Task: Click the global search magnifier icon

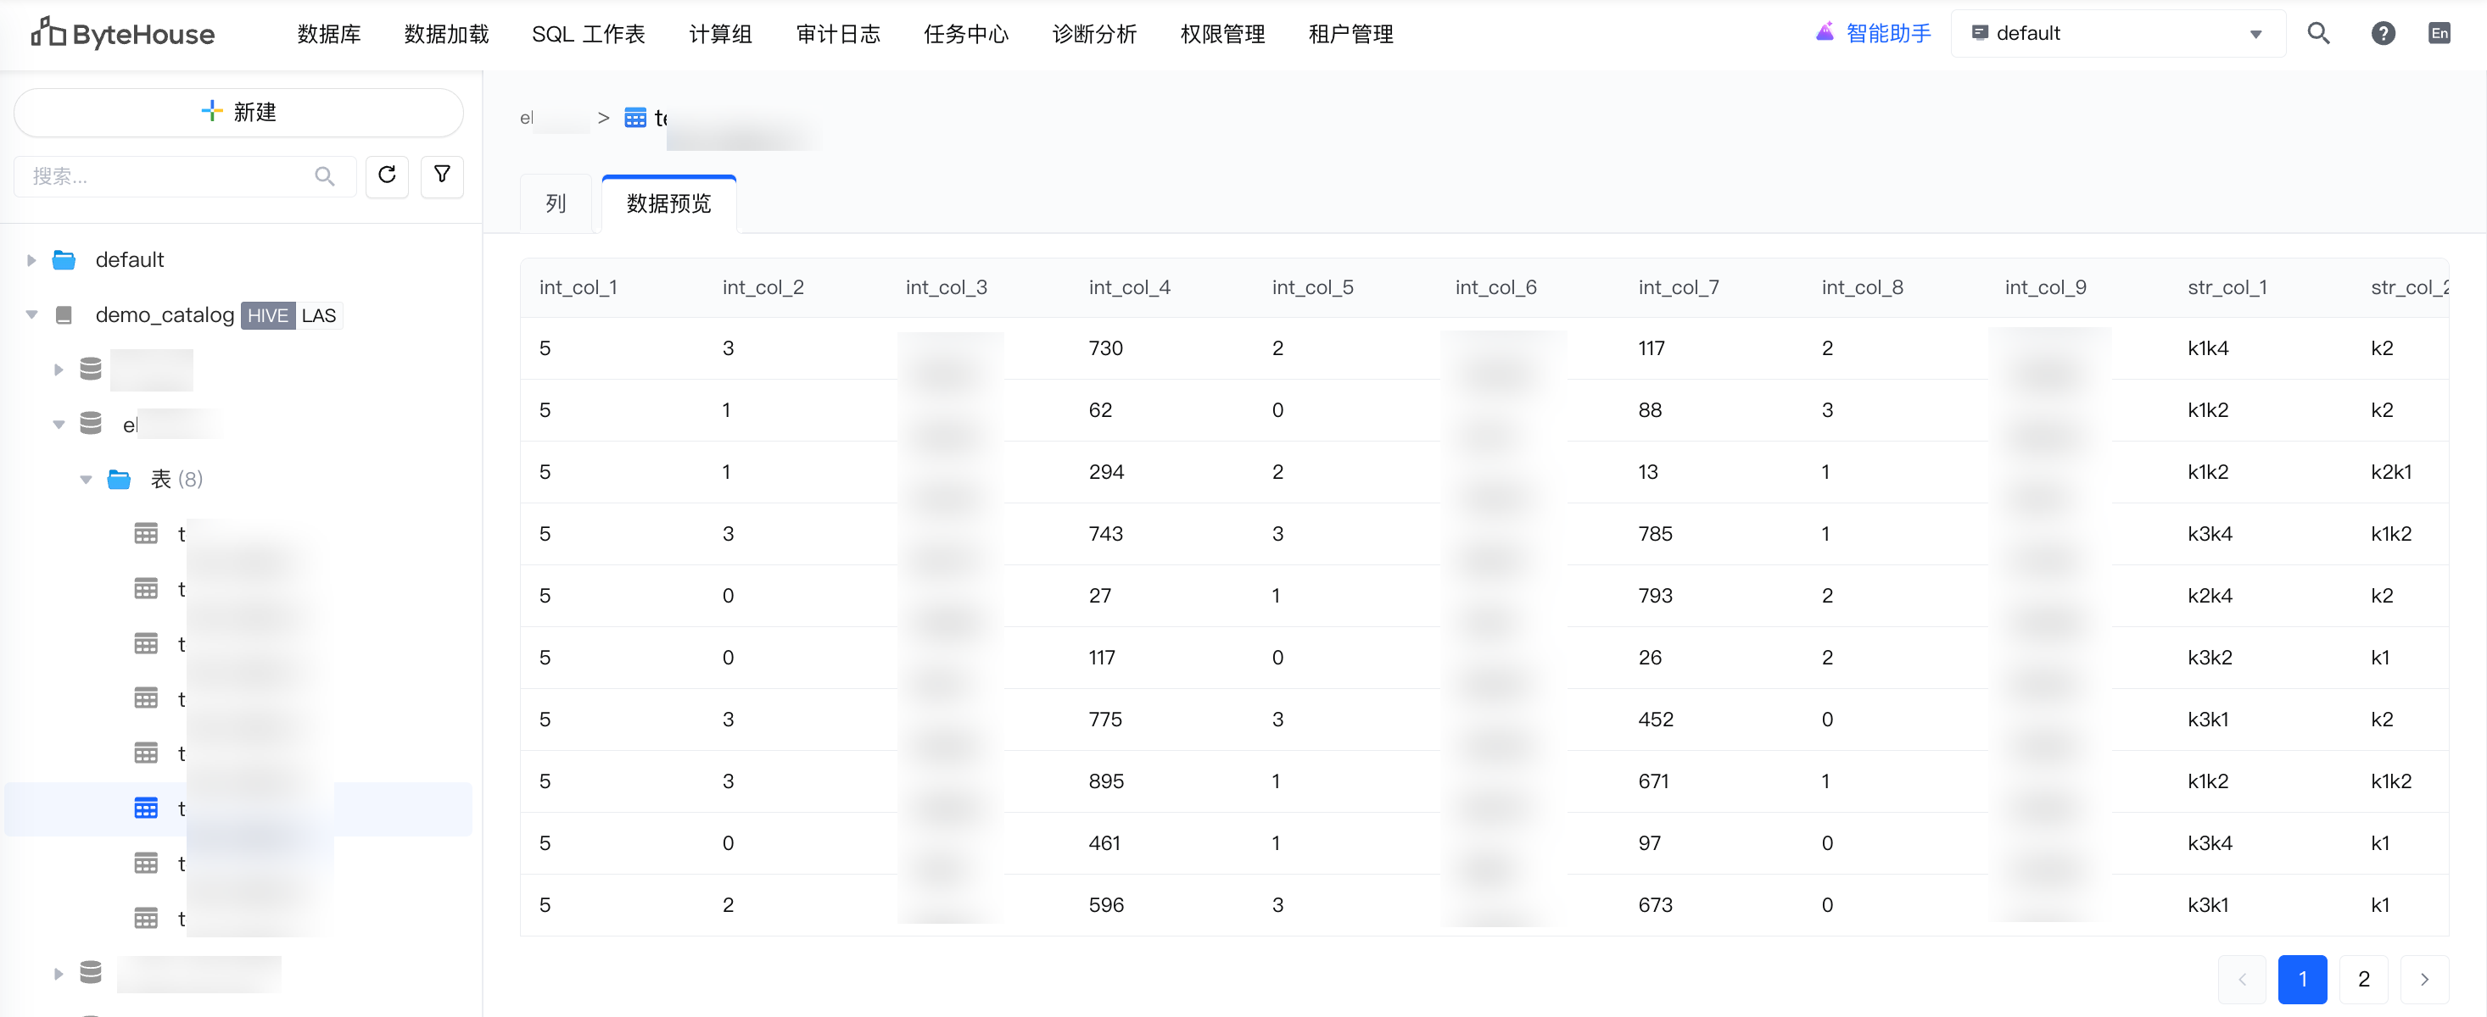Action: click(x=2318, y=34)
